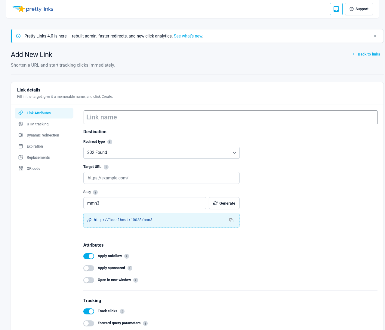This screenshot has height=330, width=385.
Task: Open the QR code tab
Action: 44,169
